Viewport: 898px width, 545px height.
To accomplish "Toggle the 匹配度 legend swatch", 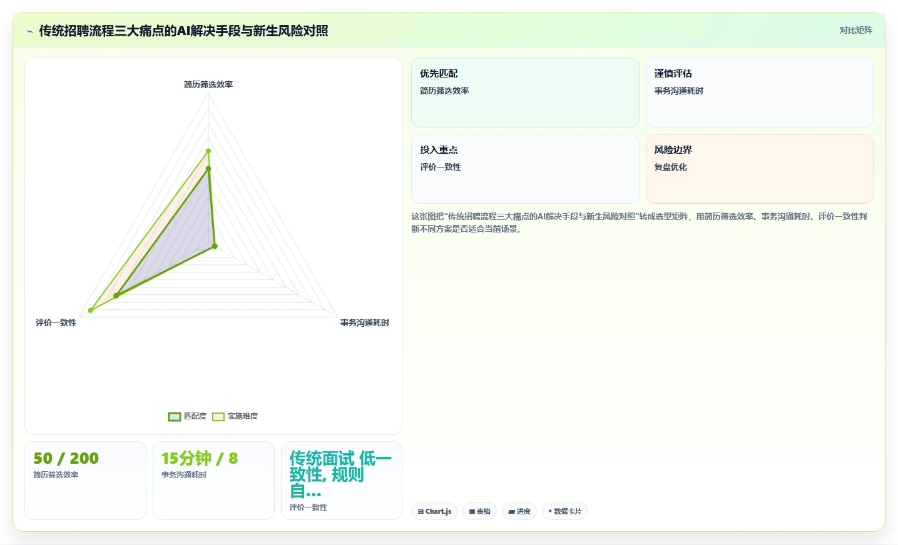I will coord(175,417).
